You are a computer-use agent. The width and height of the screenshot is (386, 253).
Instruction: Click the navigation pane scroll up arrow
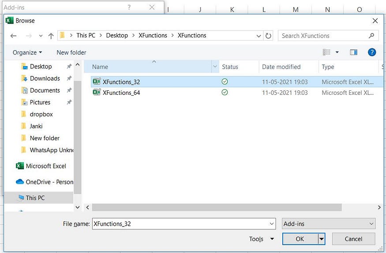click(x=78, y=65)
